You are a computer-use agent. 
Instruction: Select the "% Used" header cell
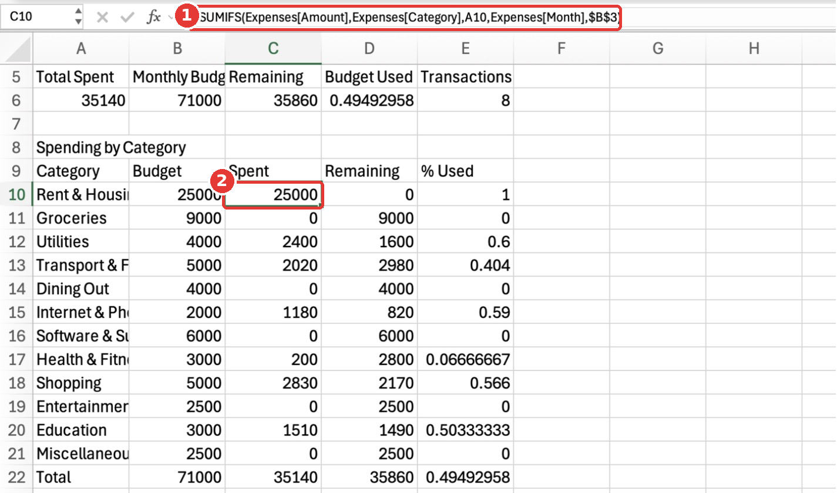point(465,171)
